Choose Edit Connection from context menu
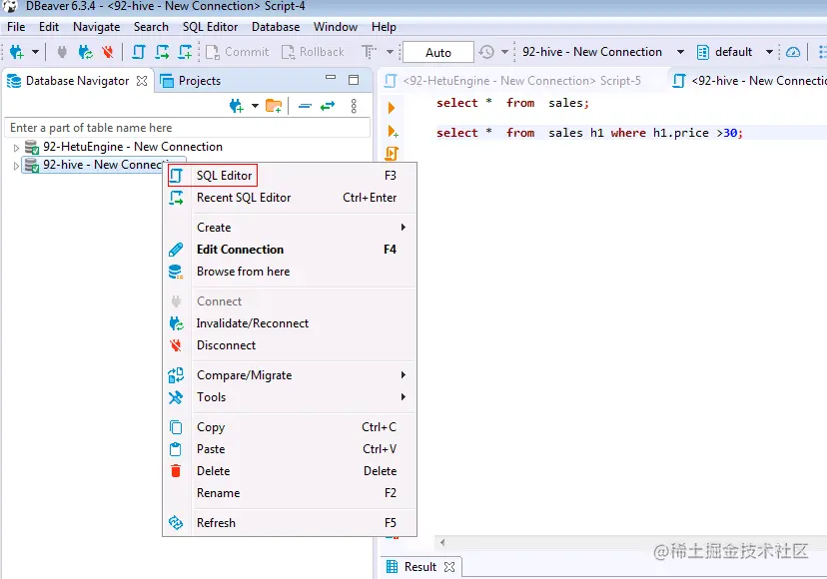827x579 pixels. tap(289, 250)
